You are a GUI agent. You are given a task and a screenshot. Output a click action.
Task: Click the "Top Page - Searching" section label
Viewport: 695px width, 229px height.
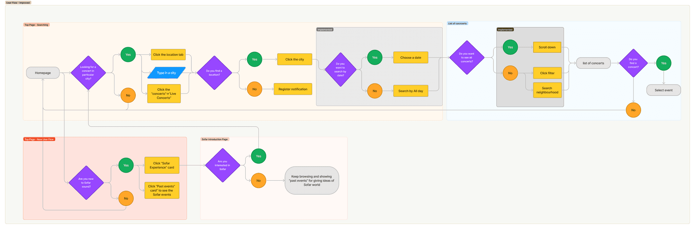pyautogui.click(x=36, y=25)
